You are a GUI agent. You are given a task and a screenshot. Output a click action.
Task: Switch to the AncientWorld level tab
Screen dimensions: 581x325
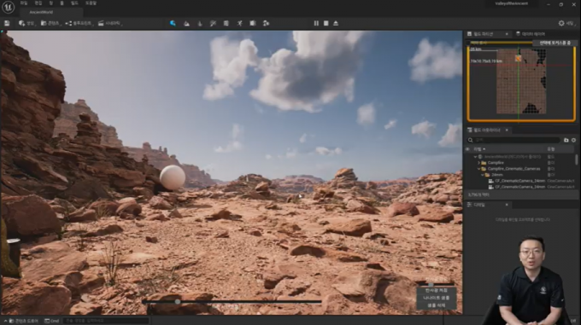[41, 12]
